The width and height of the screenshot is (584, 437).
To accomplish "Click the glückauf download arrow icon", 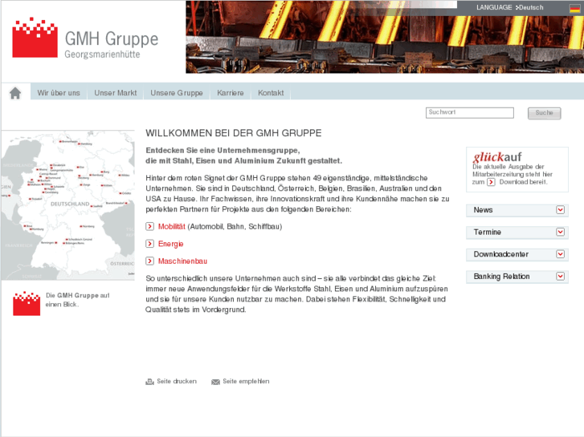I will point(492,182).
